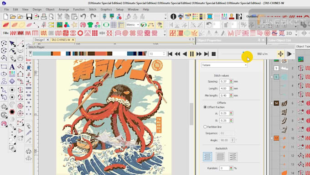
Task: Click the green T-shirt product icon
Action: click(x=90, y=25)
